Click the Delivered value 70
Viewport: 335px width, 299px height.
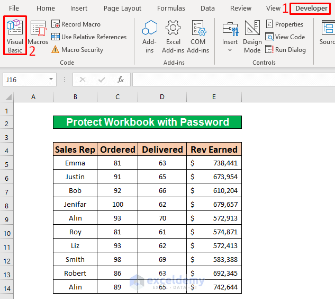(162, 218)
